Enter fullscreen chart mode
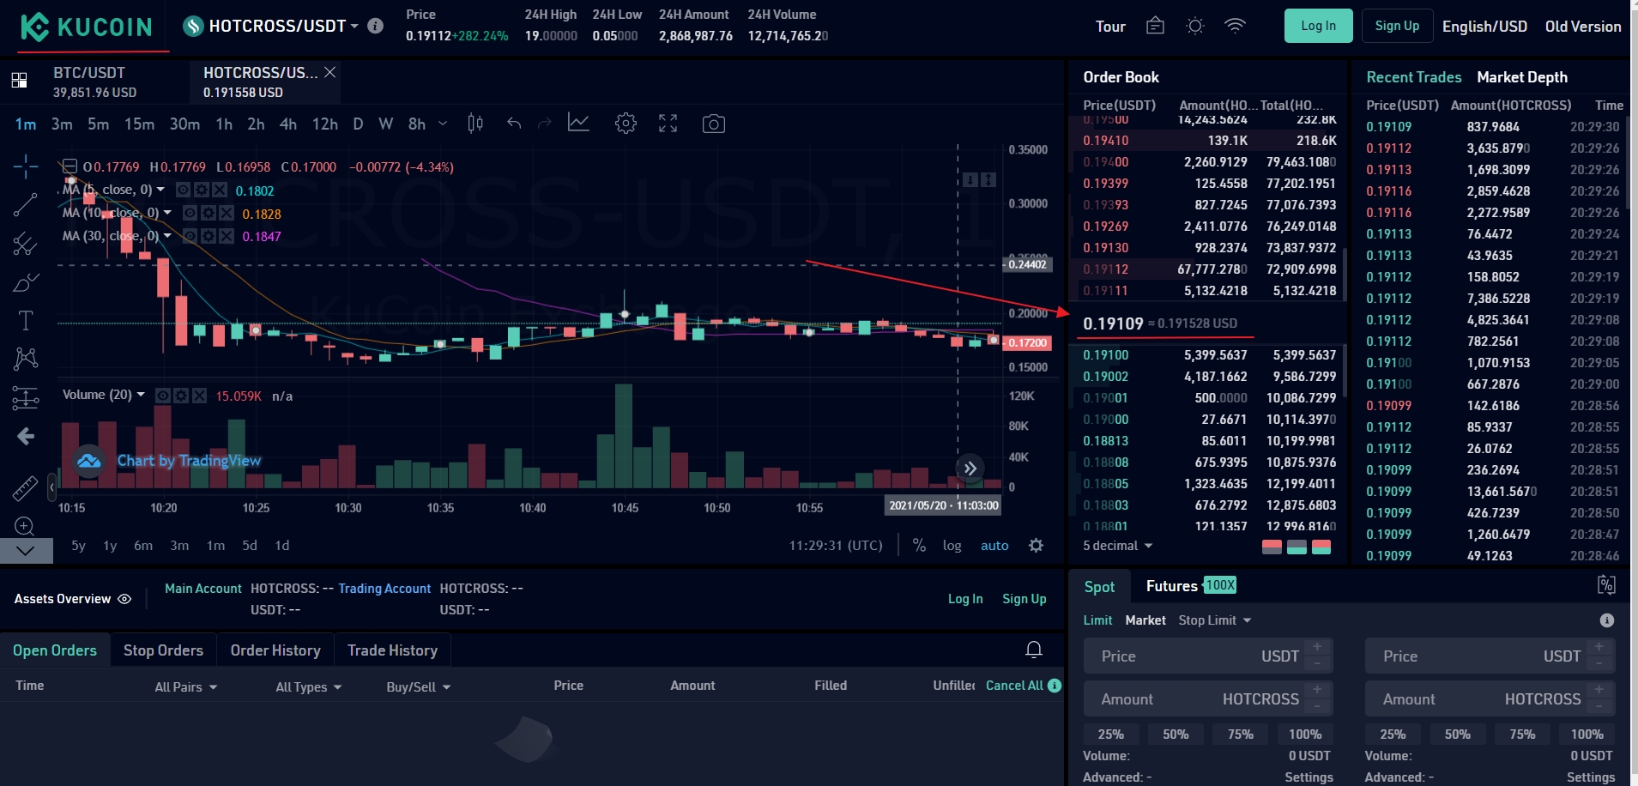The image size is (1638, 786). tap(668, 124)
